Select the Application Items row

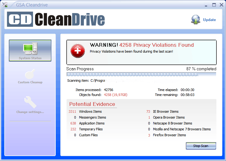click(87, 123)
